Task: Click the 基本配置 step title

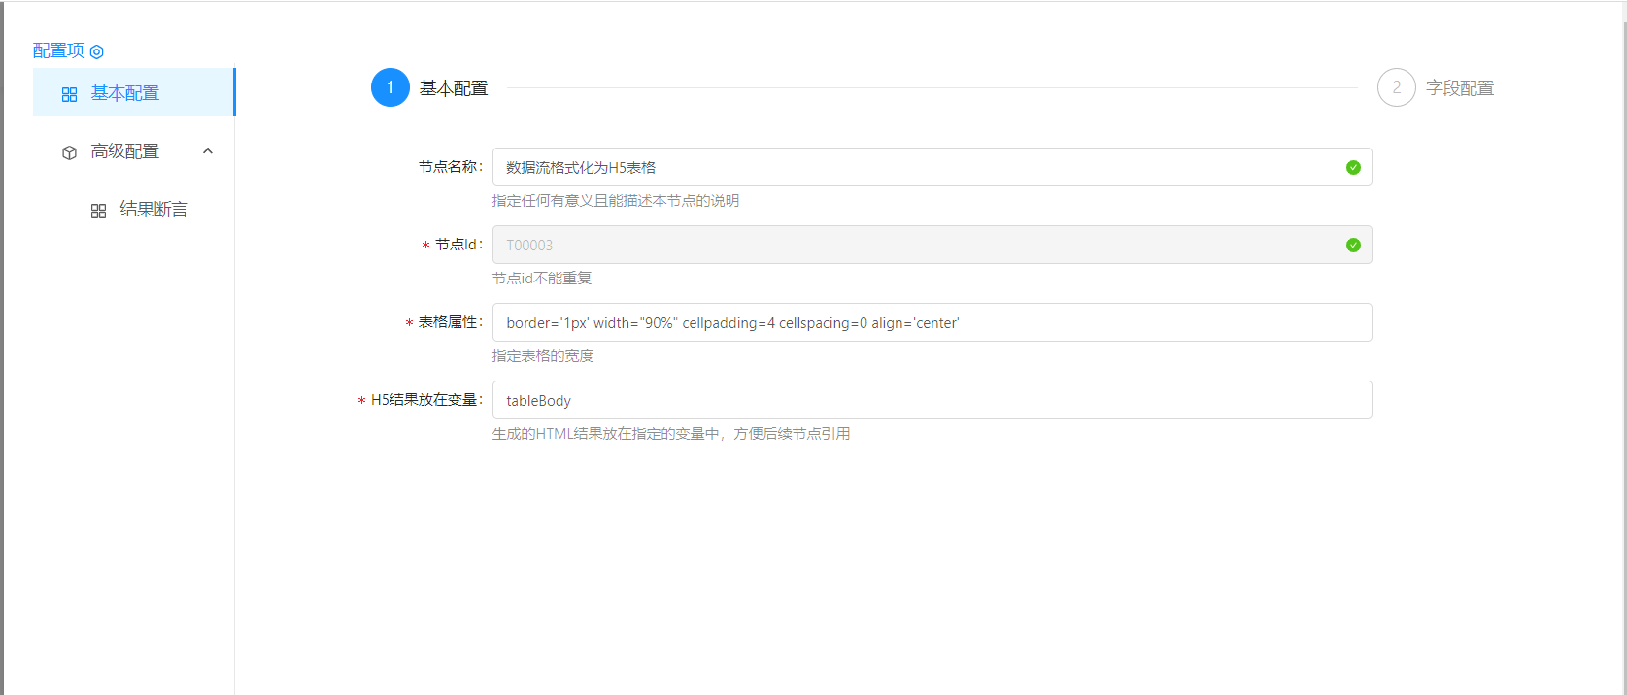Action: (x=454, y=88)
